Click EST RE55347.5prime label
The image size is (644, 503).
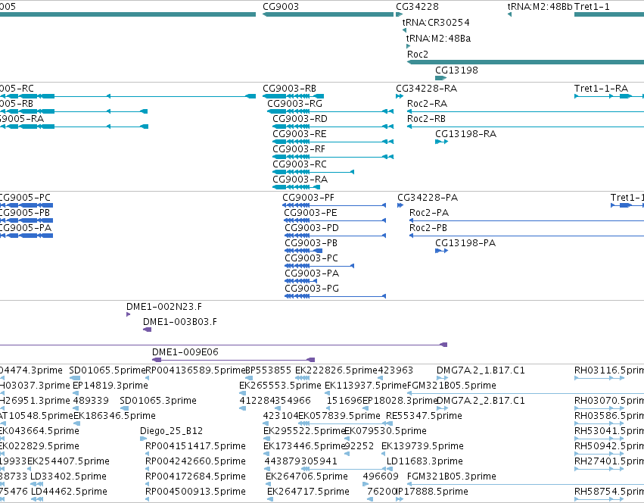(424, 416)
